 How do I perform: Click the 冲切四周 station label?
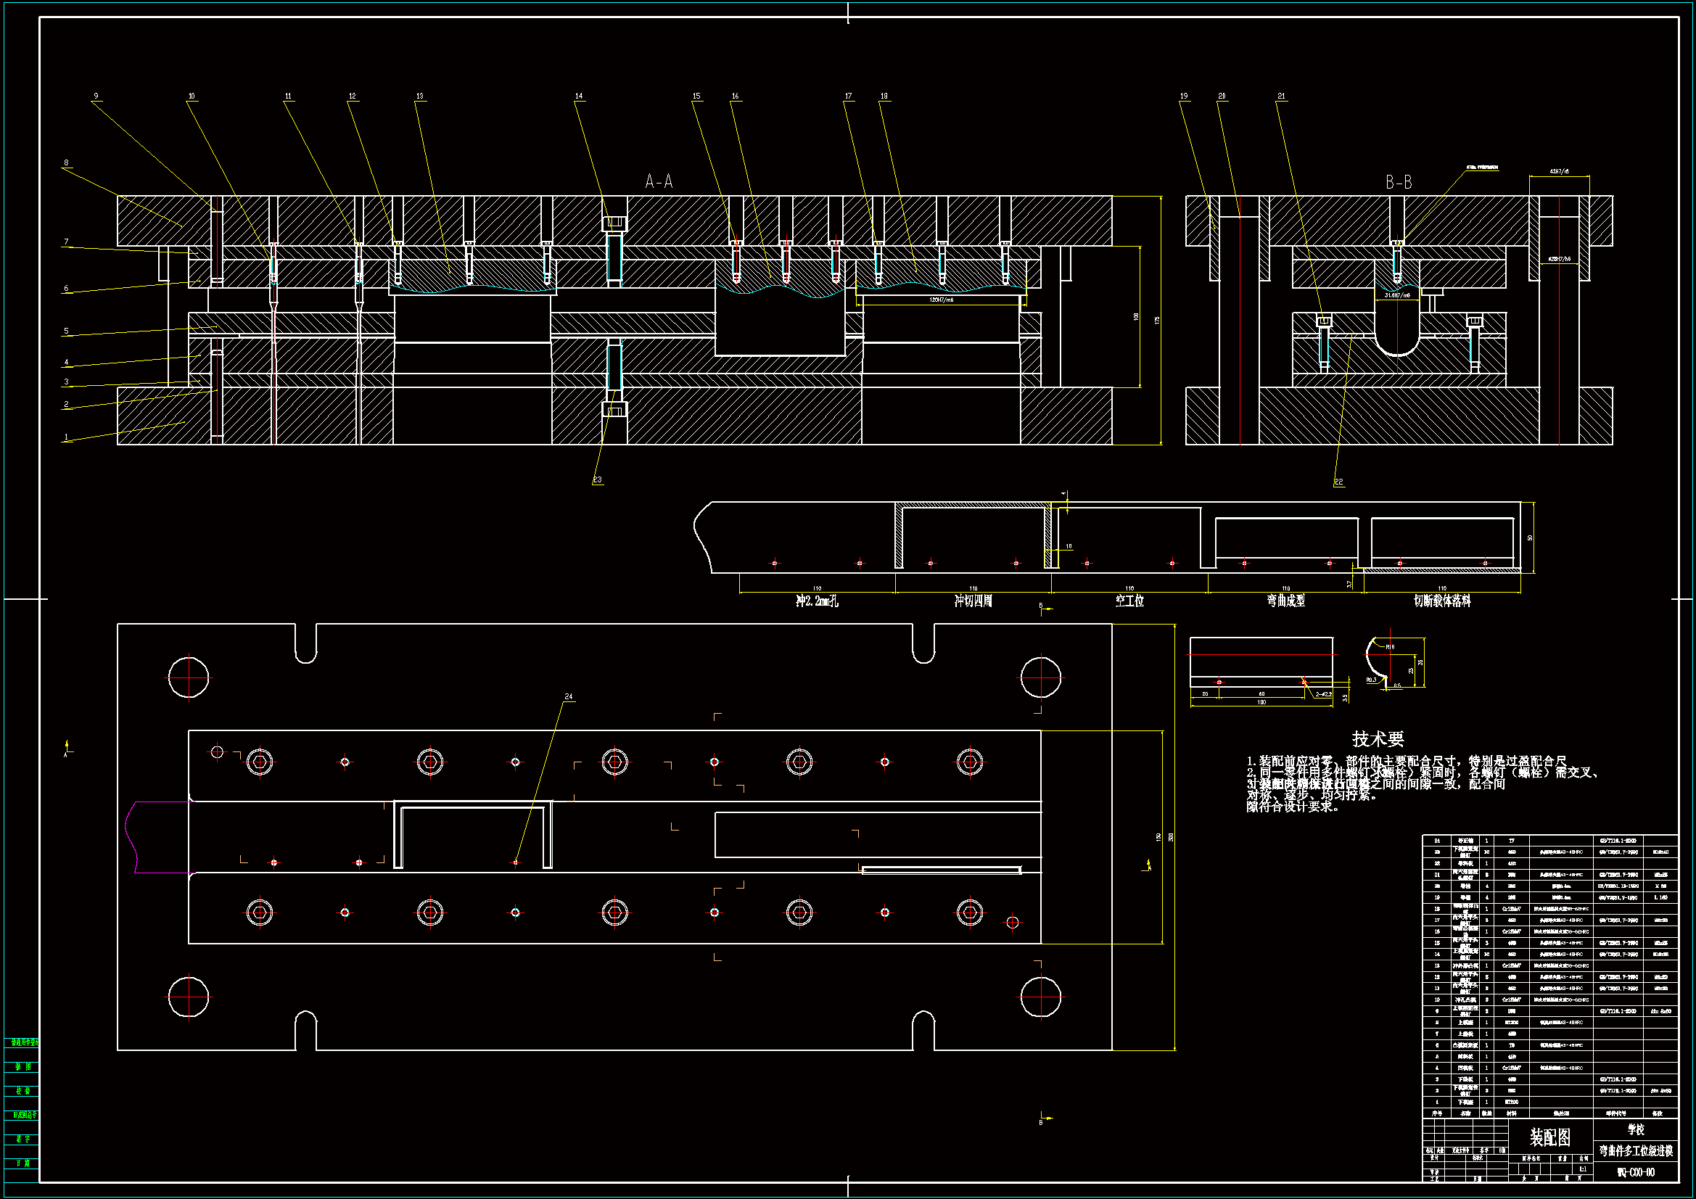tap(973, 601)
